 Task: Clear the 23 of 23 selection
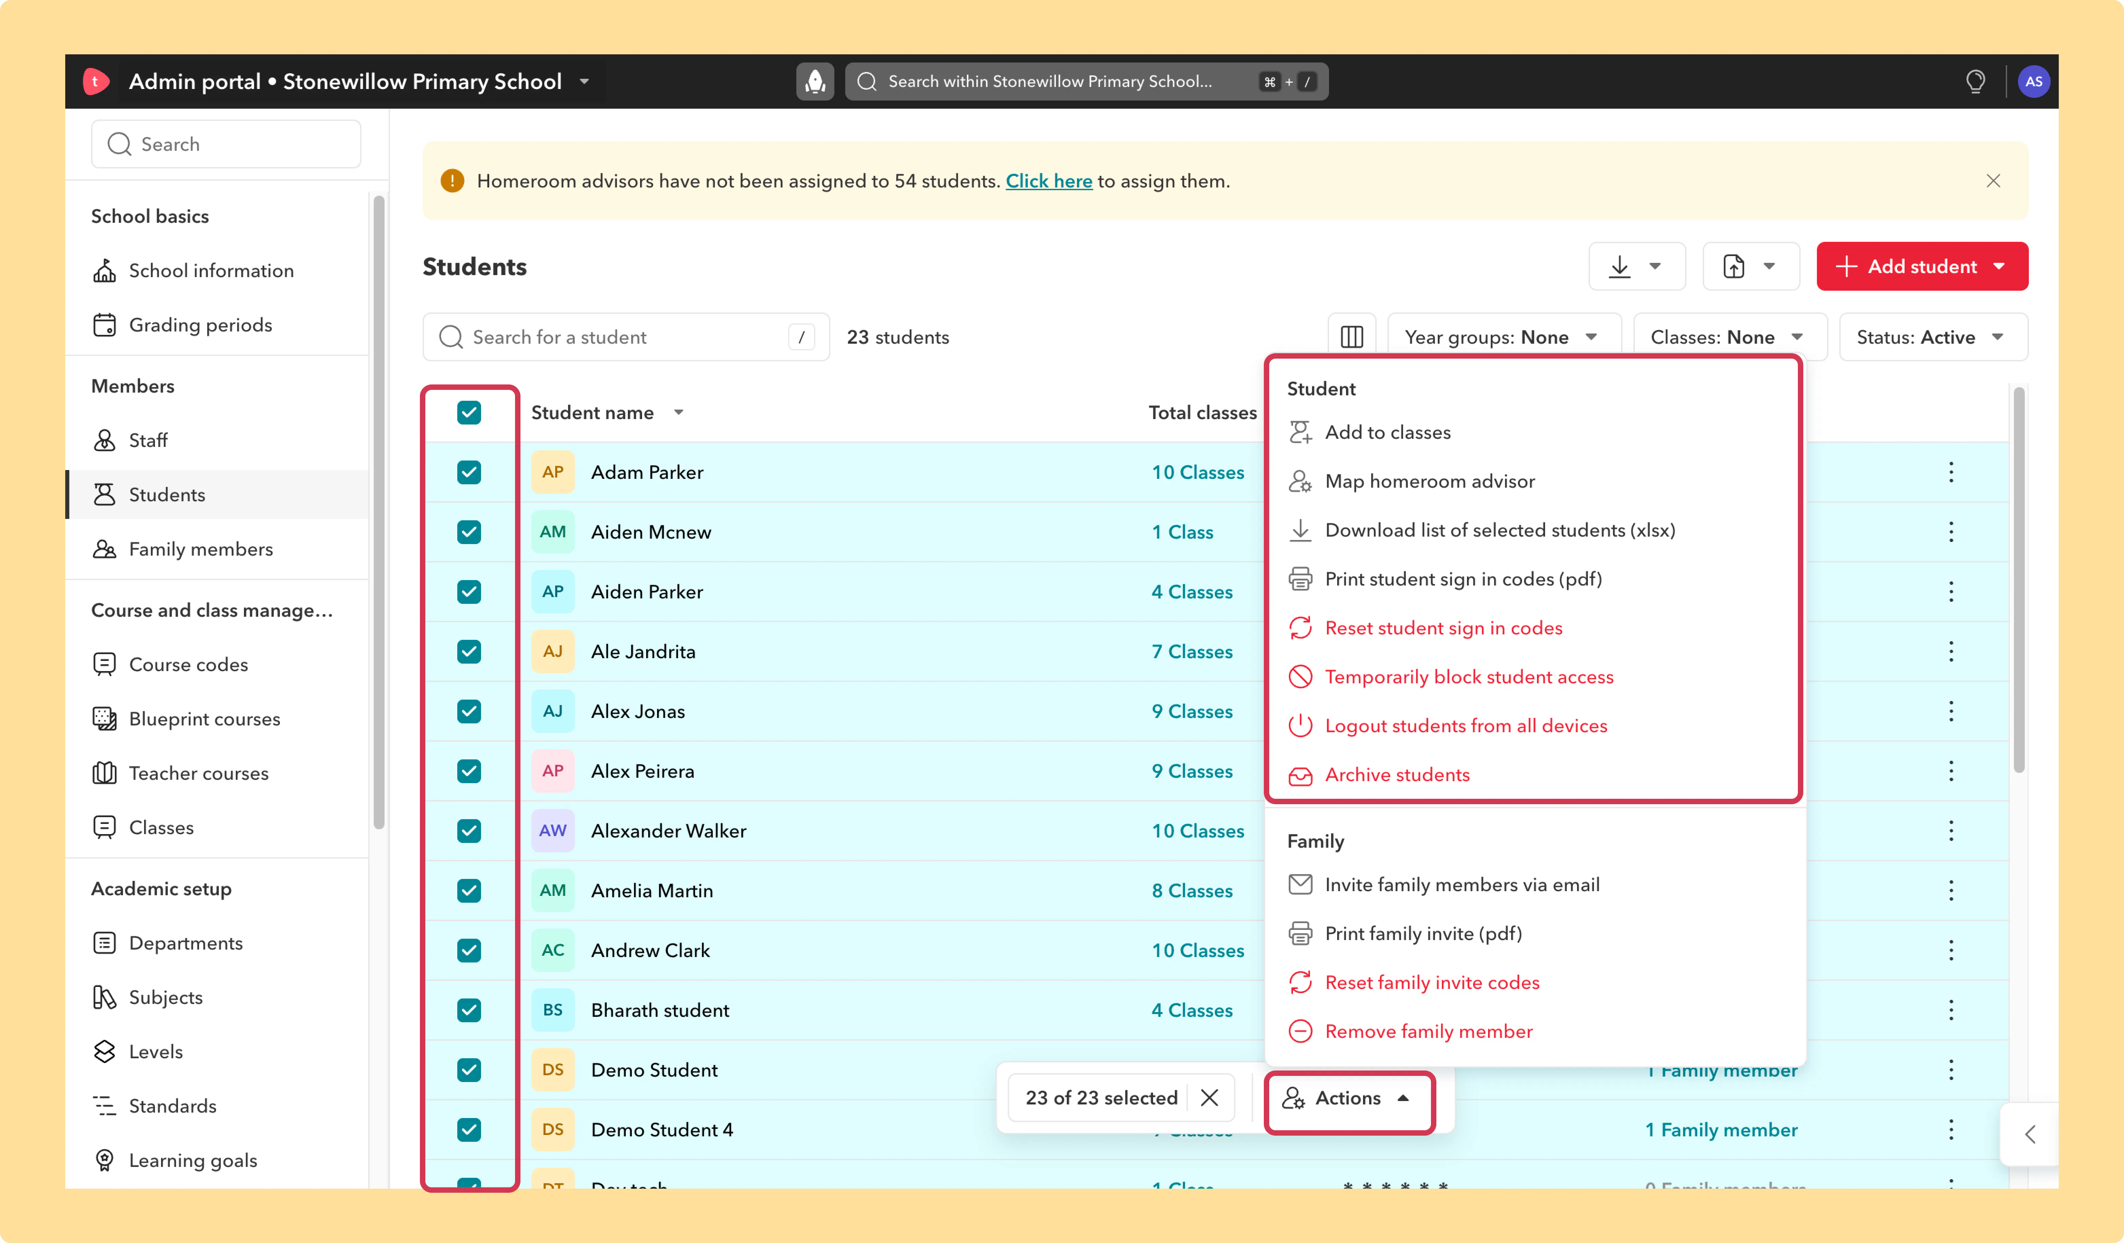(x=1209, y=1097)
